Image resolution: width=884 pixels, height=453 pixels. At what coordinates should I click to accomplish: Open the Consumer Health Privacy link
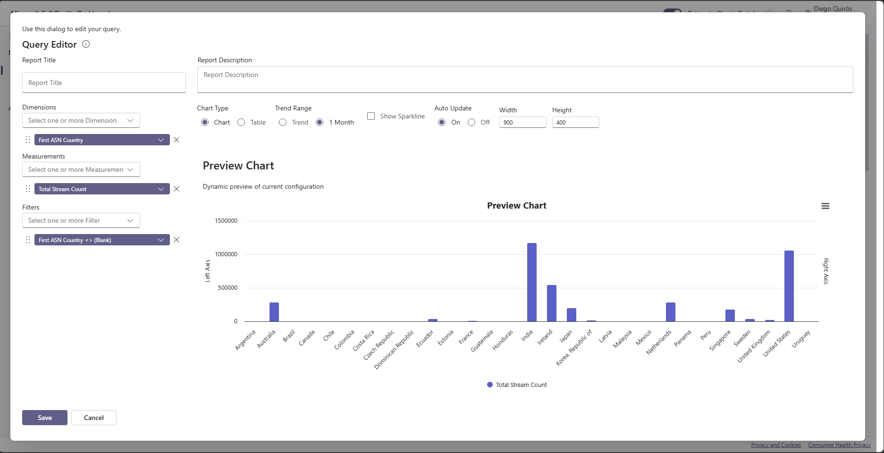840,445
